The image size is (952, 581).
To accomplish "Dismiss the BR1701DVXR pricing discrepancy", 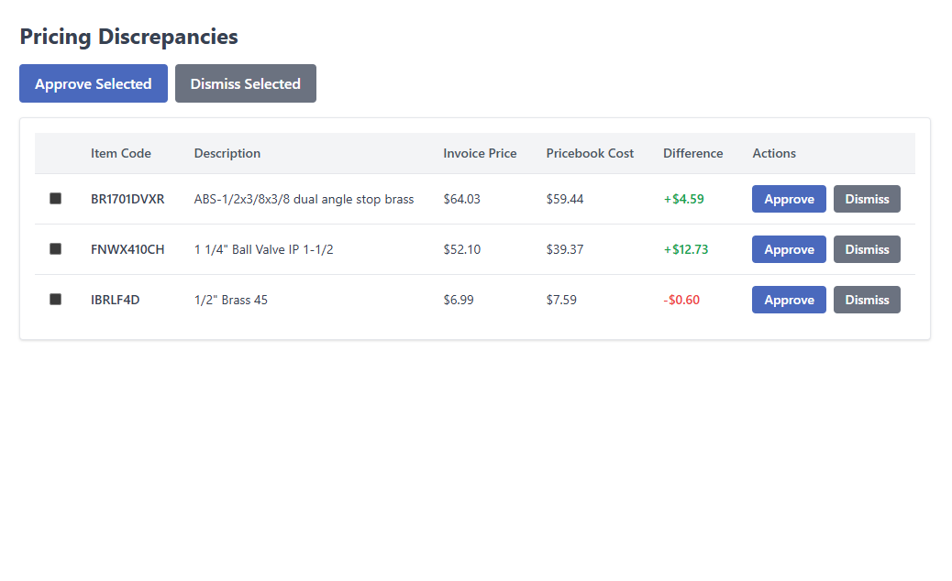I will tap(867, 199).
